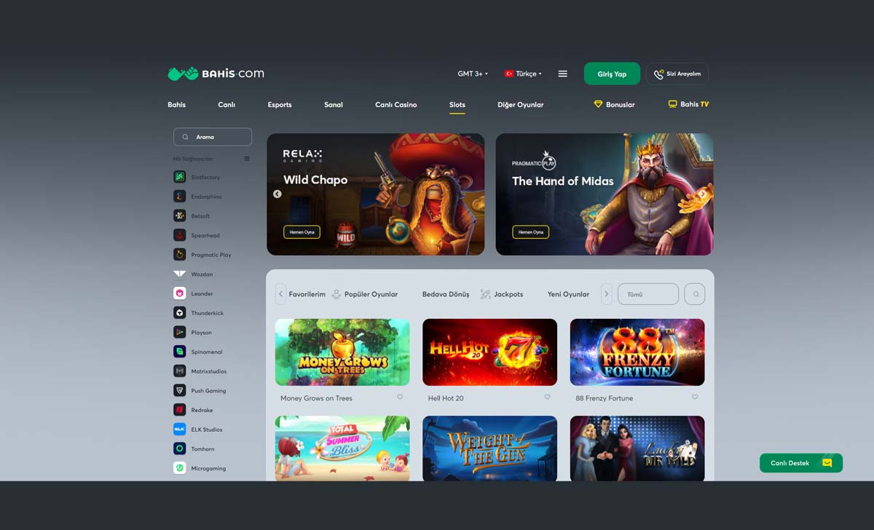Open the hamburger menu icon
874x530 pixels.
tap(562, 74)
